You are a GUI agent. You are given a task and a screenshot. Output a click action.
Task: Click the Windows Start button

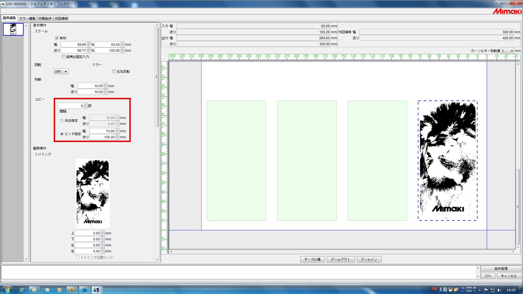7,289
